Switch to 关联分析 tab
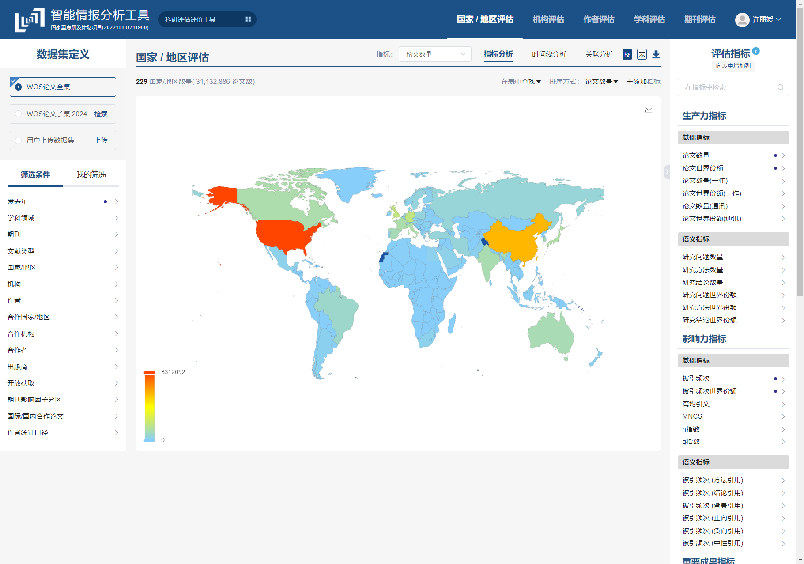Viewport: 804px width, 564px height. click(599, 54)
